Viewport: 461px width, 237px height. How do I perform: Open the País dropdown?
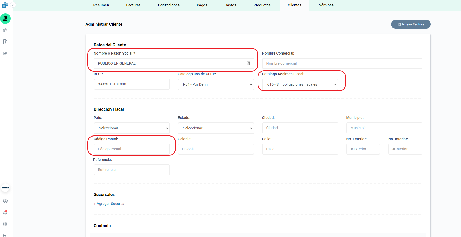132,128
